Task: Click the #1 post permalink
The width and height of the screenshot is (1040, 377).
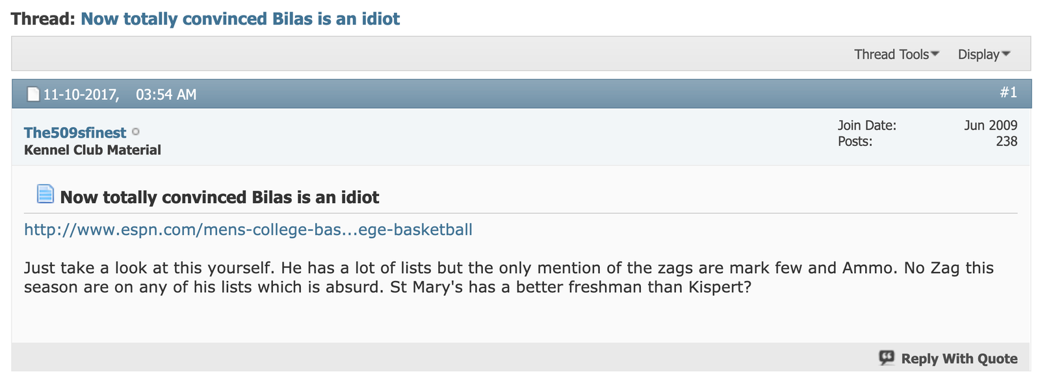Action: point(1008,93)
